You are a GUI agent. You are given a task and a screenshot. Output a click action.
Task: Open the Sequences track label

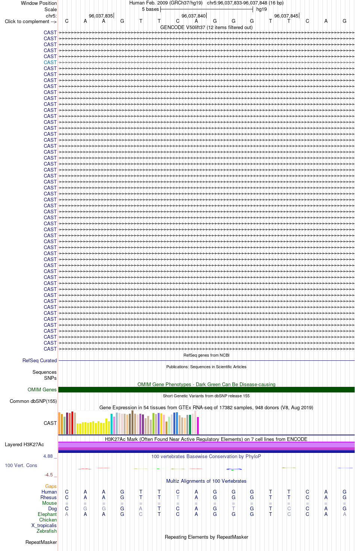[x=44, y=372]
